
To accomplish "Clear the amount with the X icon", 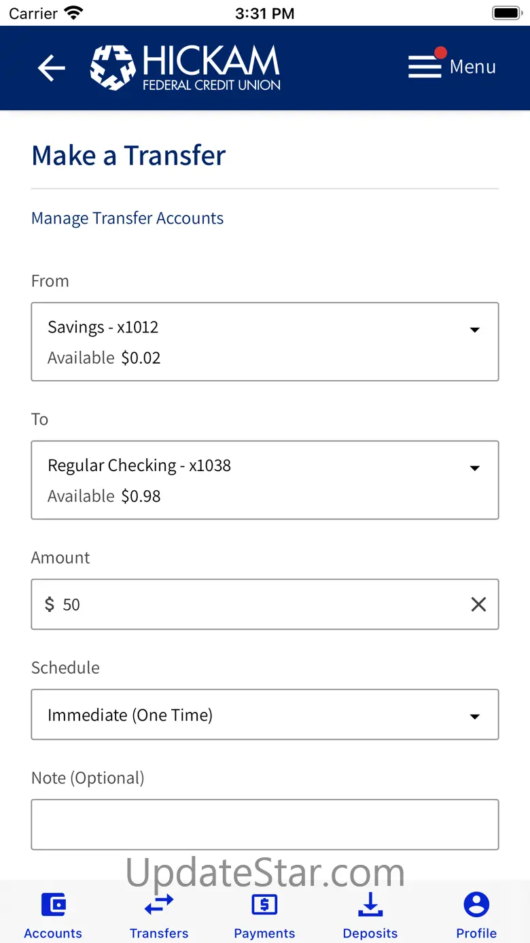I will (x=478, y=604).
